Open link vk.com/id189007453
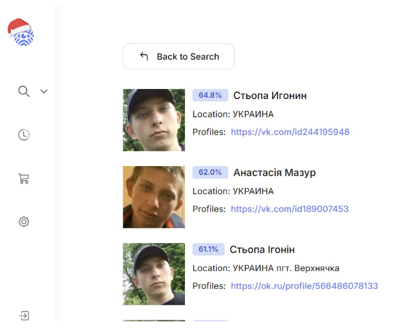Image resolution: width=396 pixels, height=331 pixels. pos(290,209)
